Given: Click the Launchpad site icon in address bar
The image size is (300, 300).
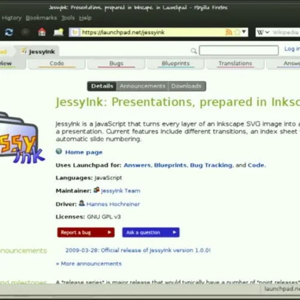Looking at the screenshot, I should 75,32.
